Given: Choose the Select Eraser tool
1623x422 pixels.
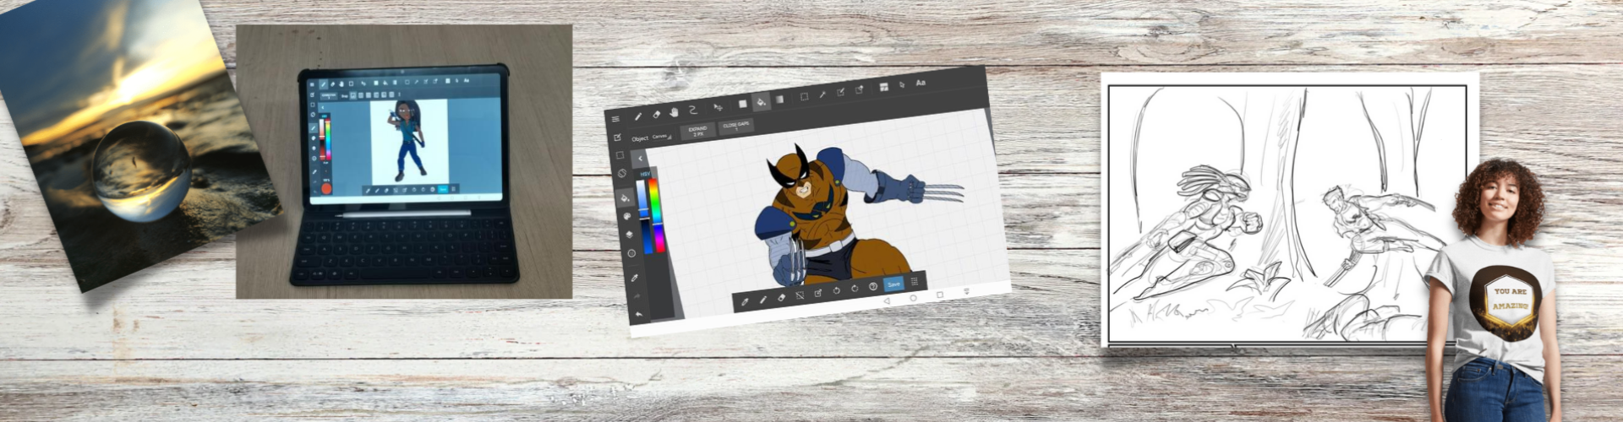Looking at the screenshot, I should pos(859,89).
